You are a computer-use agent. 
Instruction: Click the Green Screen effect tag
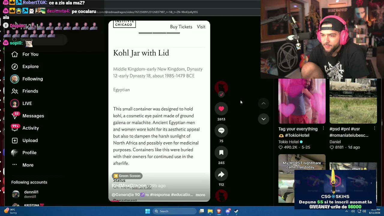coord(127,176)
